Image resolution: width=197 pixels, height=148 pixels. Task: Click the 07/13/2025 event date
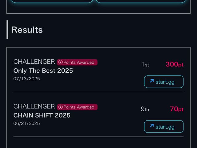pyautogui.click(x=26, y=79)
